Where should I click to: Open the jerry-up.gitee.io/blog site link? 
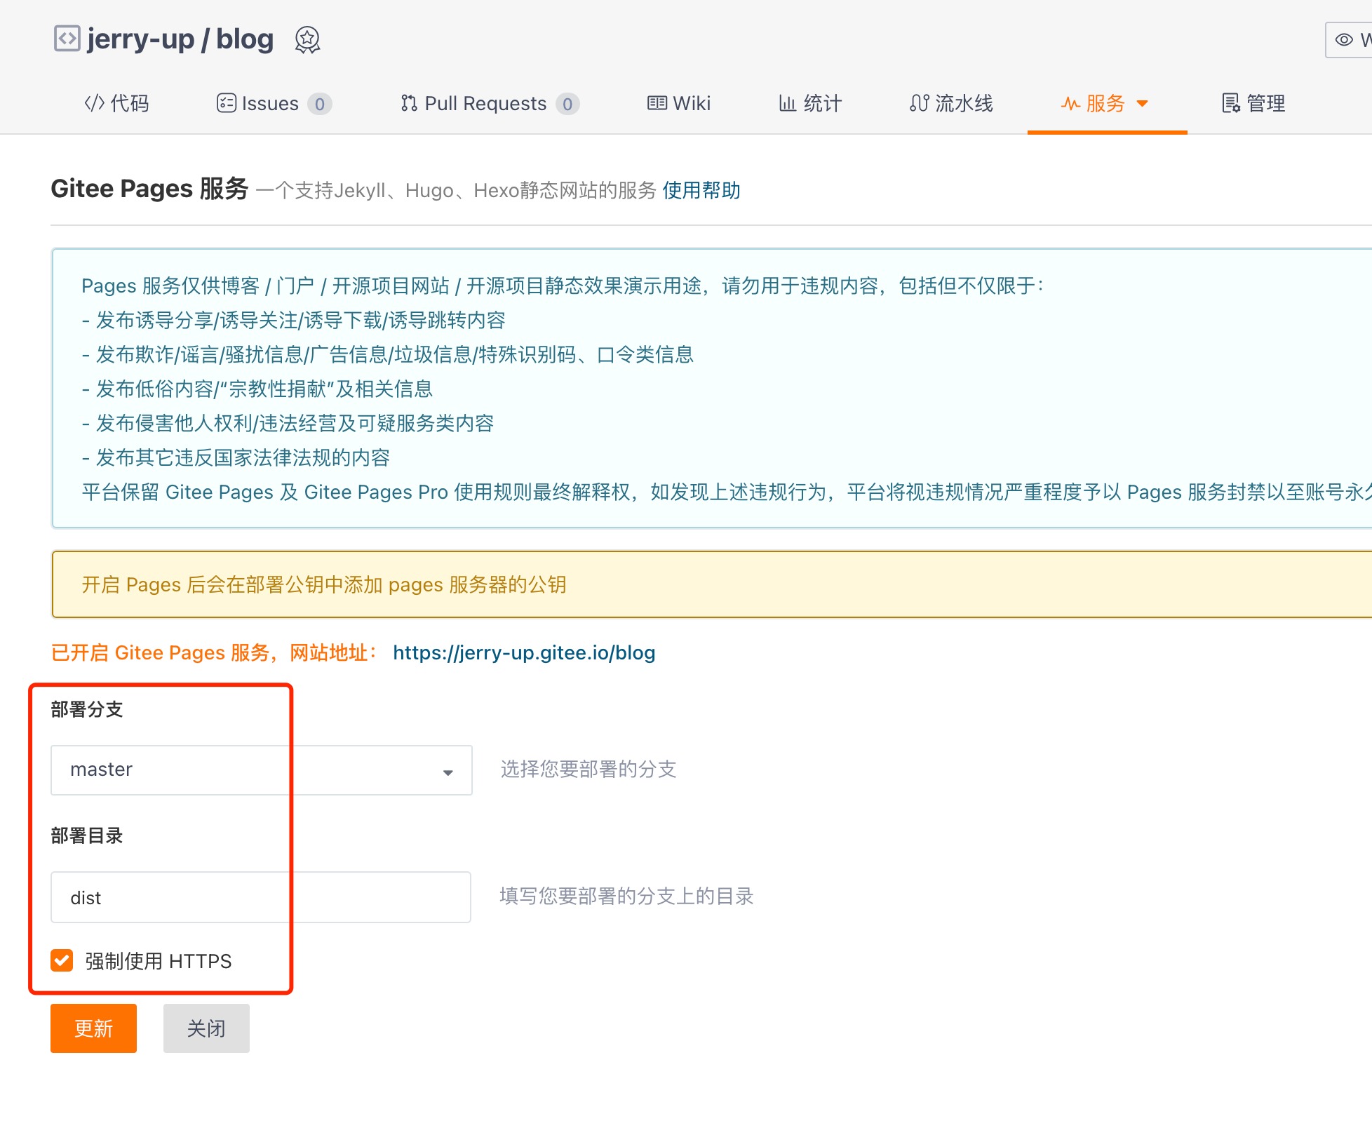(523, 653)
